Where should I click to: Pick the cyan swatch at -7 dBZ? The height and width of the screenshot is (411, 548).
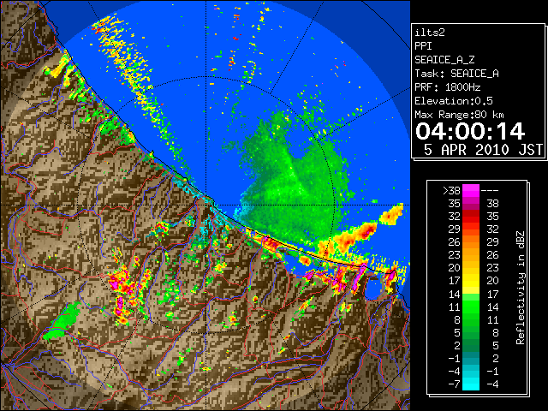tap(471, 384)
